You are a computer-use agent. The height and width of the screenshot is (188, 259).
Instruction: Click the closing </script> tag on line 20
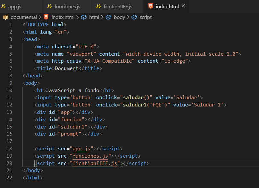[136, 163]
